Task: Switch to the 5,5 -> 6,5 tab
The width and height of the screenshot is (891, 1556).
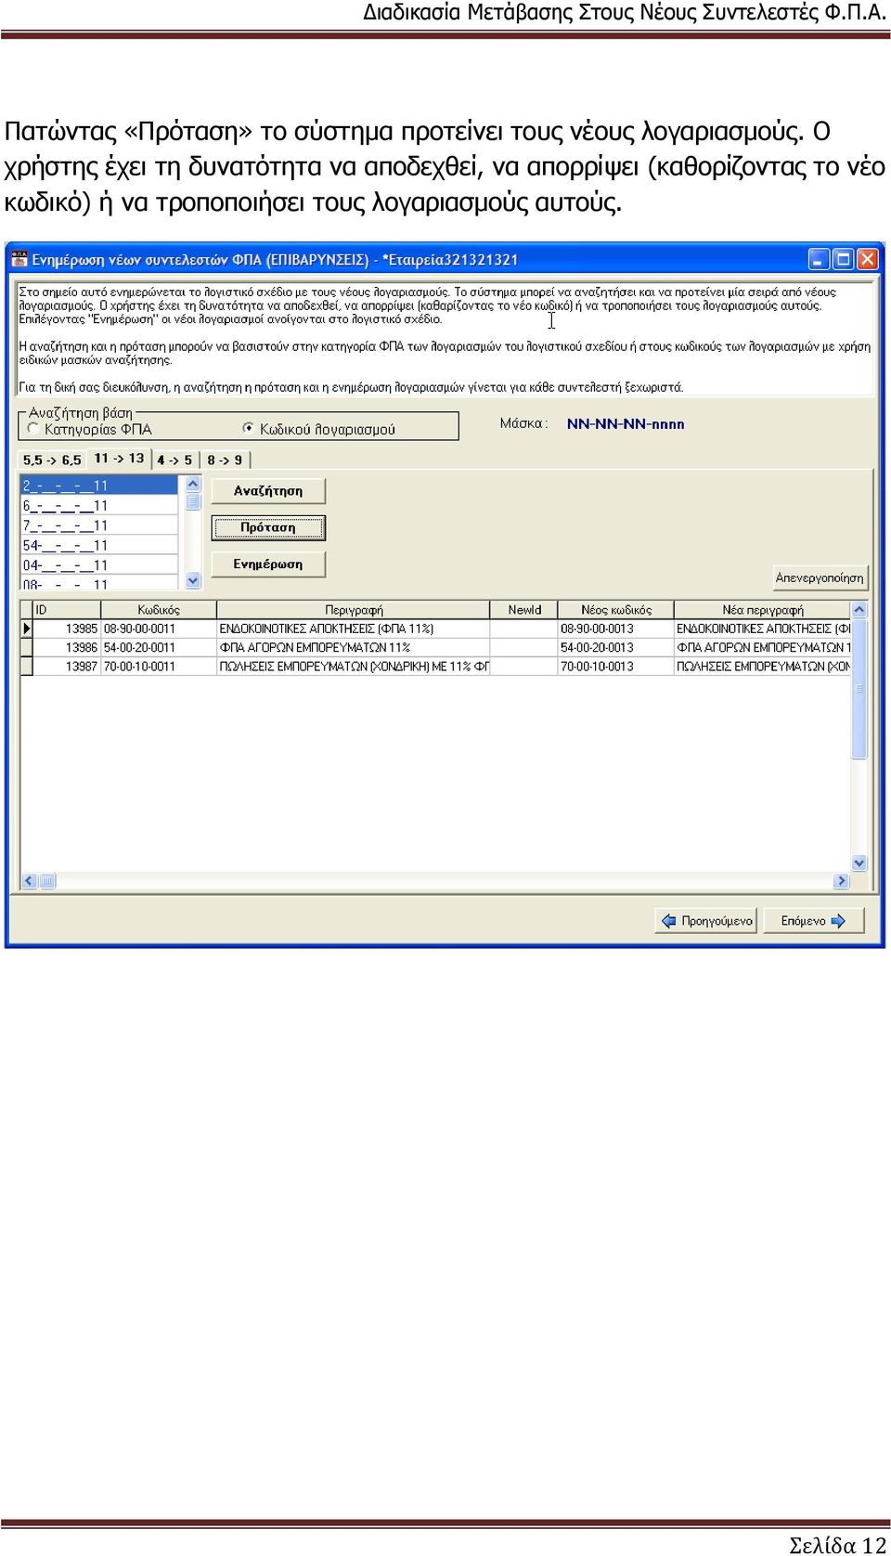Action: coord(52,460)
